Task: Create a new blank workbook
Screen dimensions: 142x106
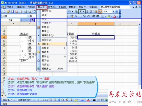Action: (x=4, y=12)
